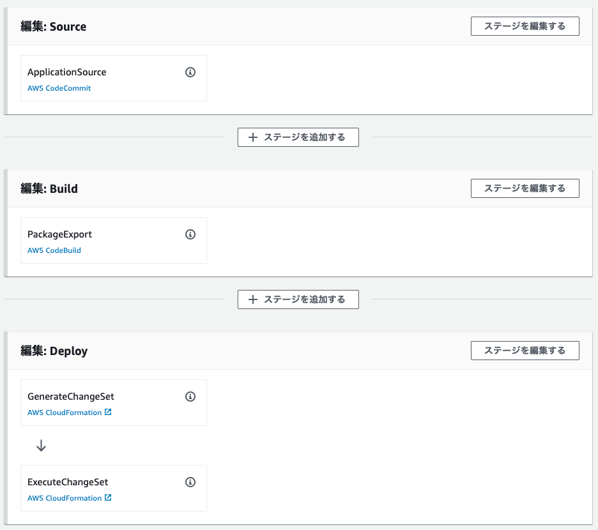The image size is (598, 530).
Task: Click plus icon between Source and Build
Action: coord(253,137)
